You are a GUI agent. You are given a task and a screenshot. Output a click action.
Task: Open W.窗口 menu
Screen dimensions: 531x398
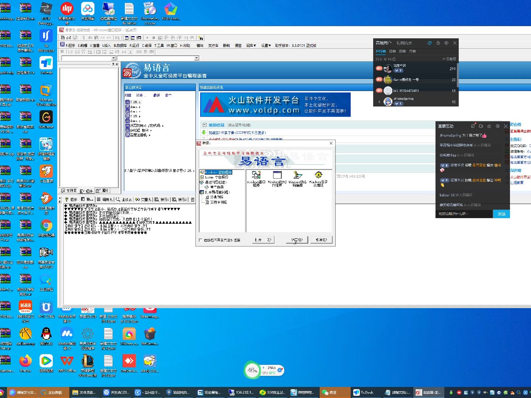click(x=172, y=45)
